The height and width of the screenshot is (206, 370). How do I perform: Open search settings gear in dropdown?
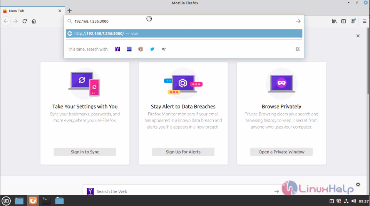coord(298,49)
